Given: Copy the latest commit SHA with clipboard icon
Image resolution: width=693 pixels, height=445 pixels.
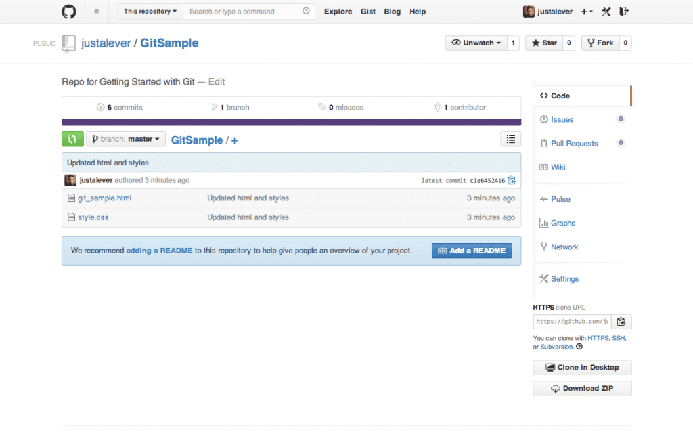Looking at the screenshot, I should (x=512, y=180).
